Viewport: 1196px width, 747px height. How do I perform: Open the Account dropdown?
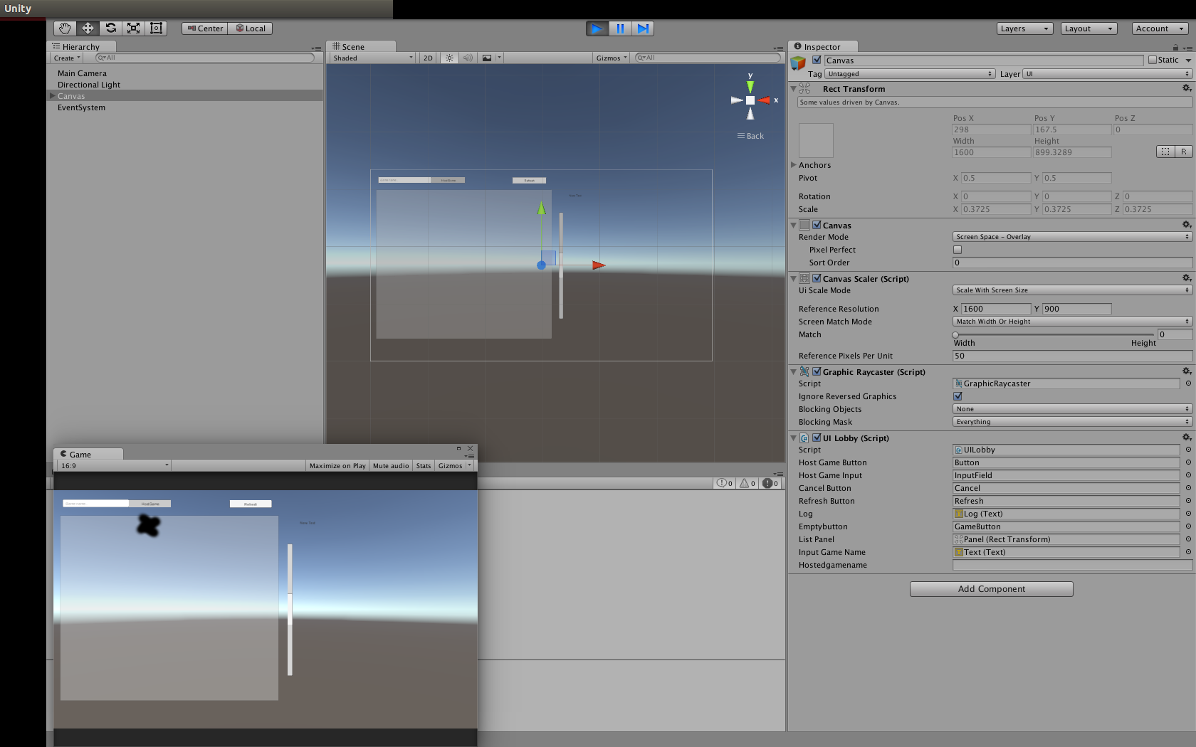1160,28
